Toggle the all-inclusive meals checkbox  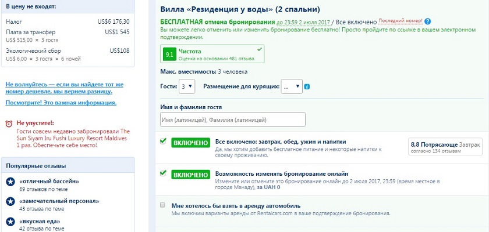[163, 141]
